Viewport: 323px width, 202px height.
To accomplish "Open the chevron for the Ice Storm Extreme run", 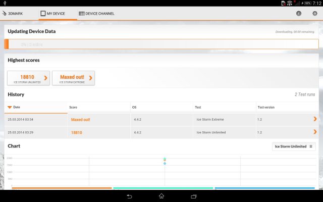I will (x=315, y=119).
